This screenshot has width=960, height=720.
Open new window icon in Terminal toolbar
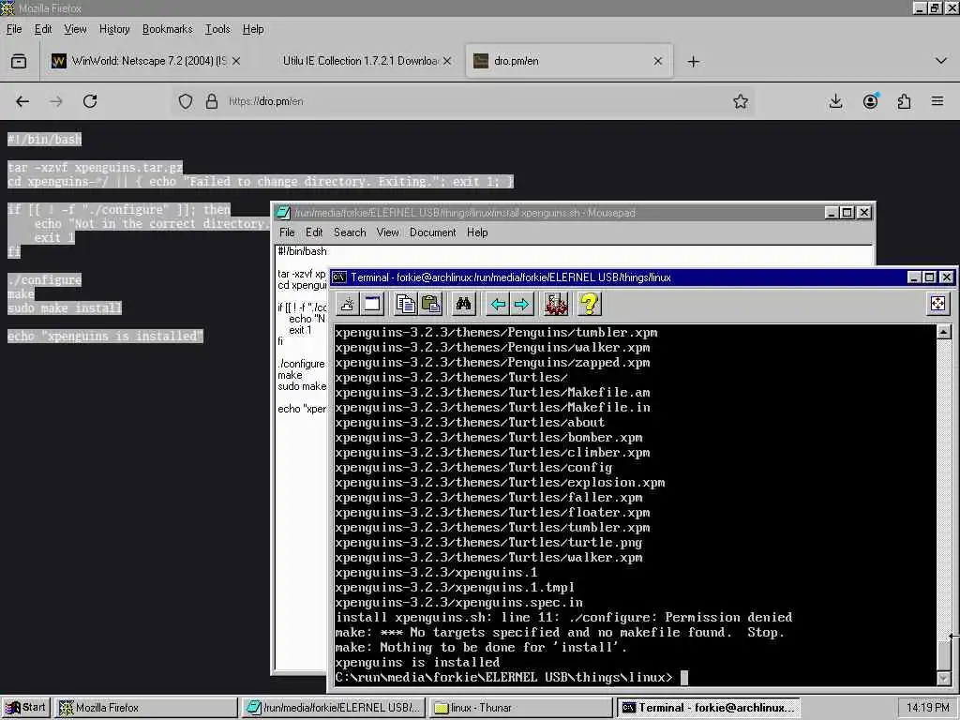tap(372, 304)
